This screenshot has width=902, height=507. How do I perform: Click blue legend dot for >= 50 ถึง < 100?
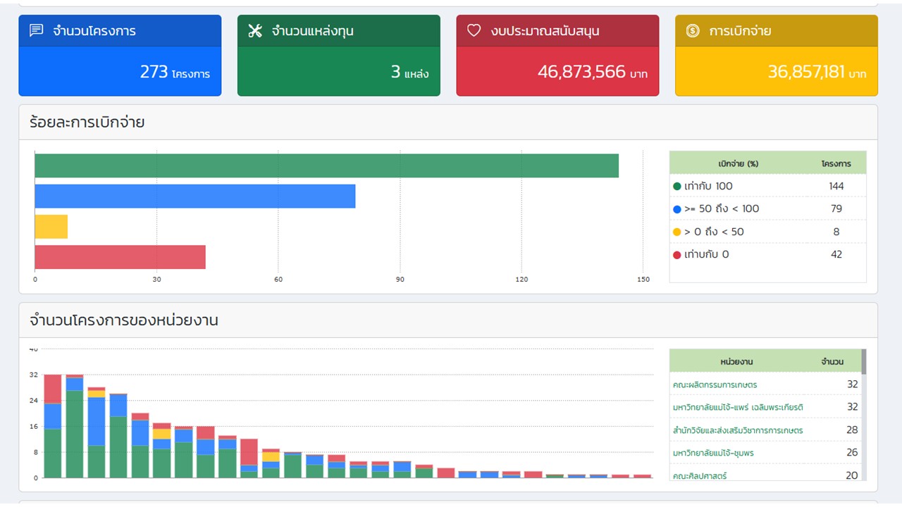coord(677,209)
